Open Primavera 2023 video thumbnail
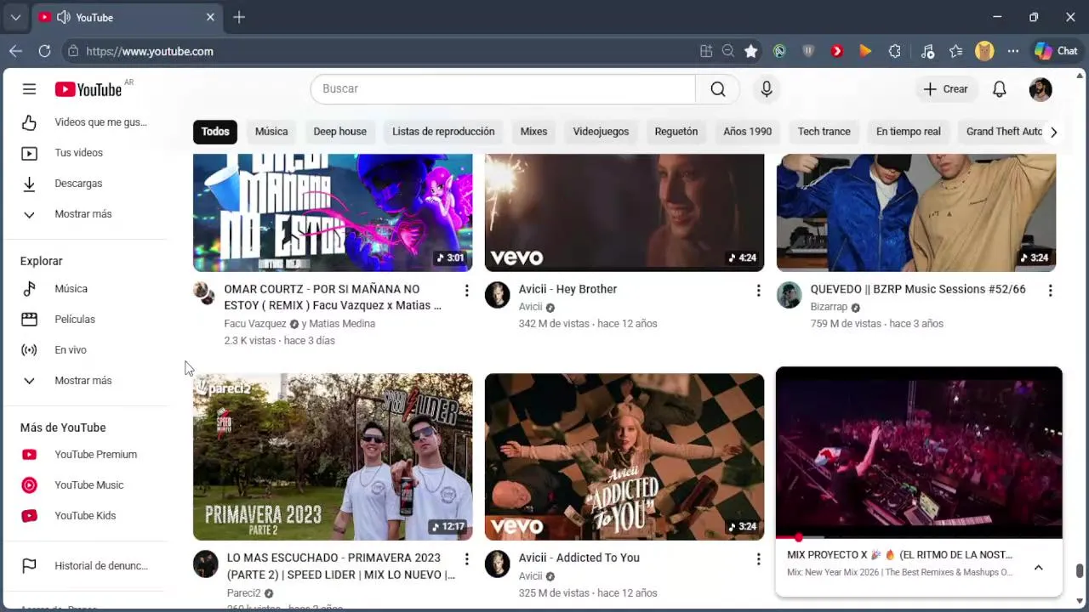1089x612 pixels. [x=333, y=457]
